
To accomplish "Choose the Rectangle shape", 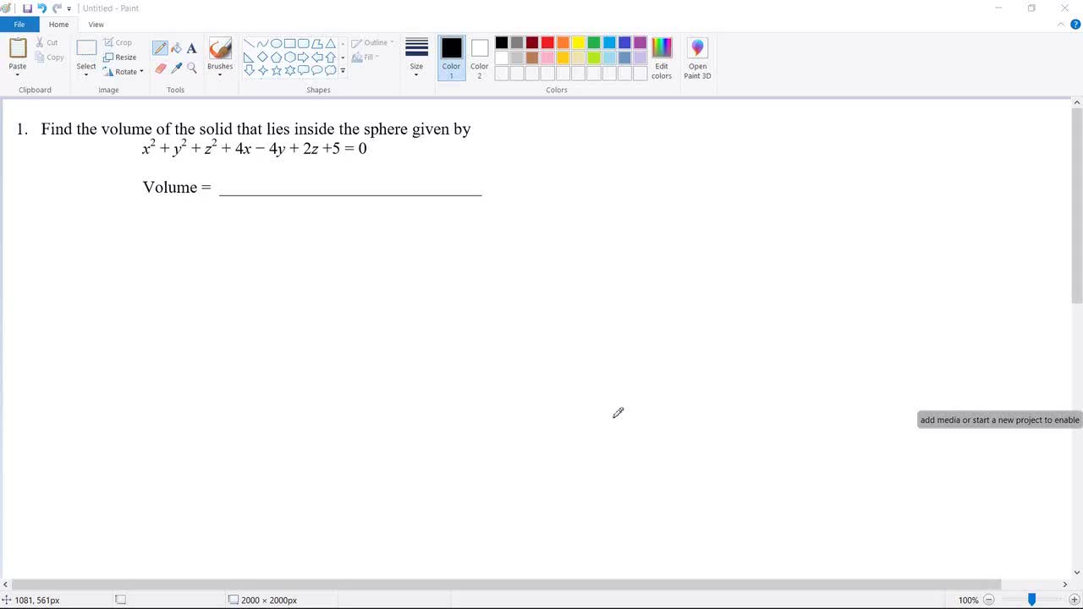I will coord(289,44).
